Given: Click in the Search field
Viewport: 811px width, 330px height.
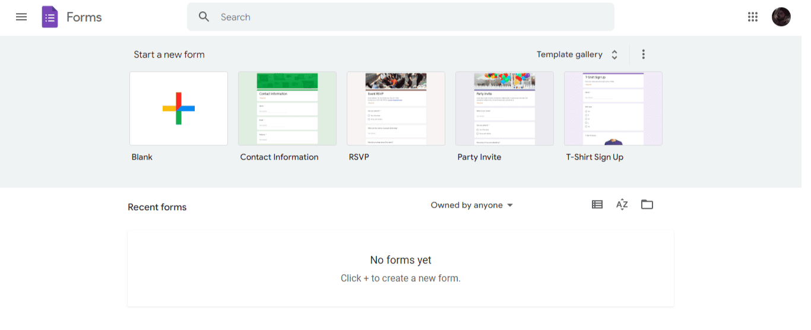Looking at the screenshot, I should coord(401,17).
